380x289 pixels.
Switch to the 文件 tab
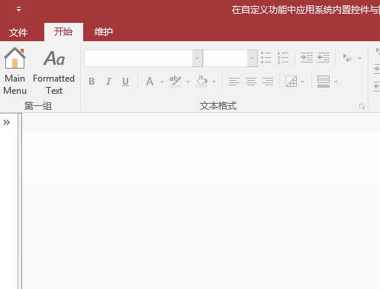click(x=18, y=32)
